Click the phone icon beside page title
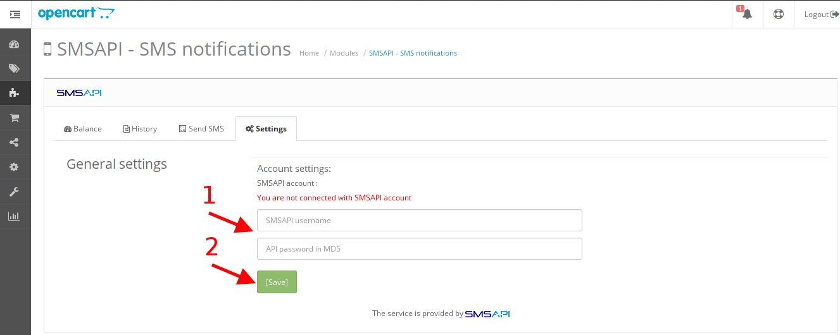The width and height of the screenshot is (840, 335). pyautogui.click(x=47, y=49)
